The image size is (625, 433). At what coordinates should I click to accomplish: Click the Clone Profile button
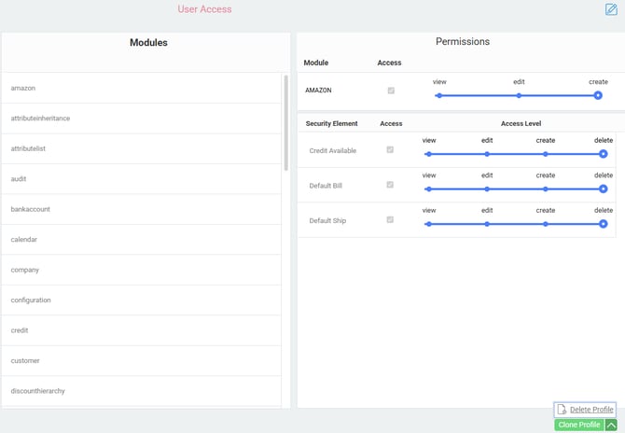tap(578, 426)
